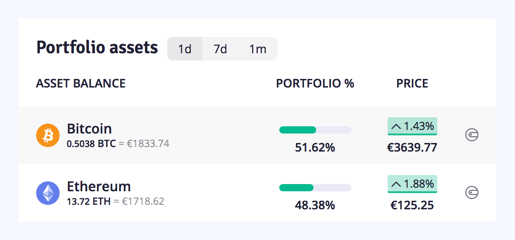Click the up arrow in Ethereum's 1.88% badge

[x=396, y=185]
